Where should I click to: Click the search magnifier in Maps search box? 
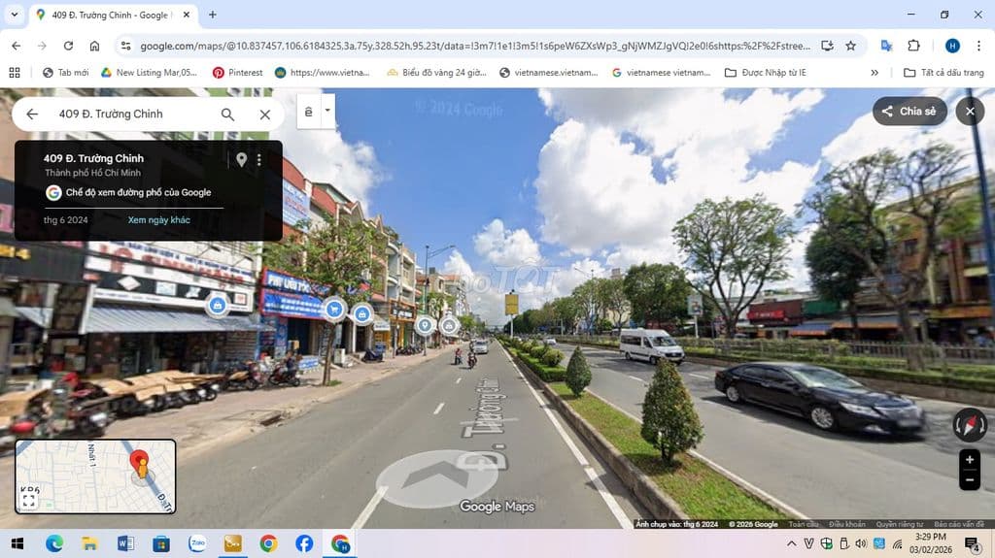227,115
